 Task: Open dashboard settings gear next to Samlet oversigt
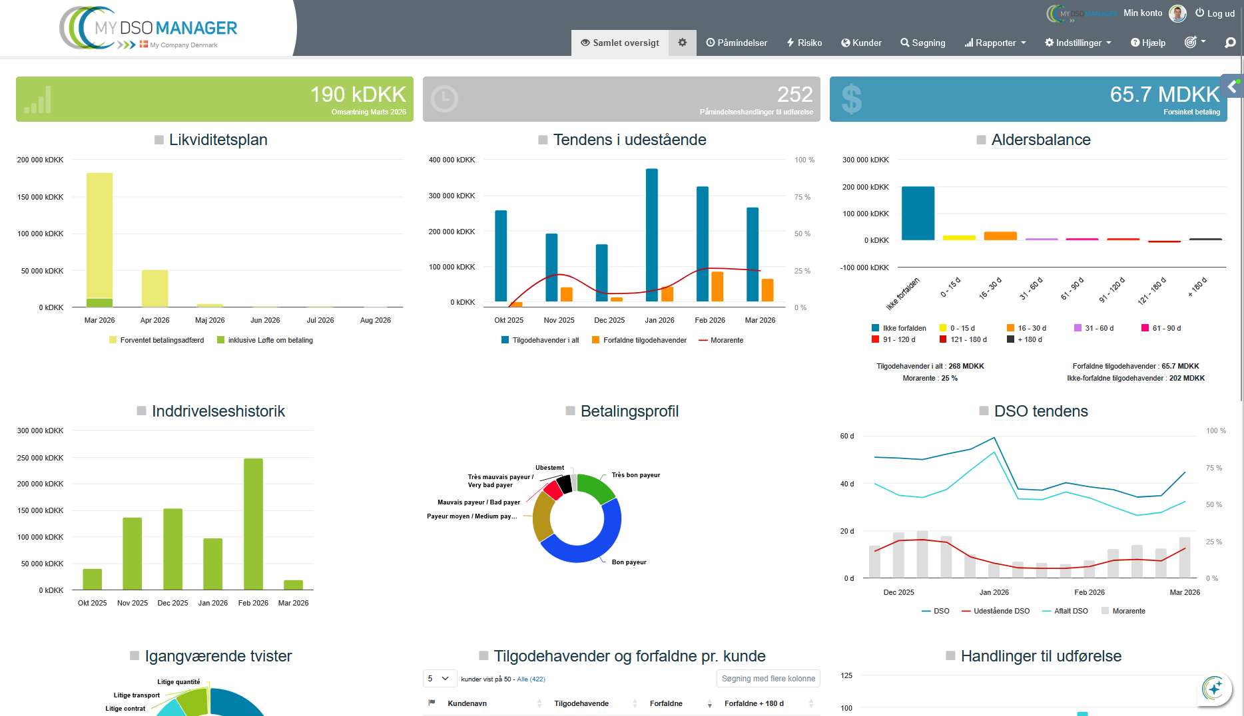(x=682, y=43)
